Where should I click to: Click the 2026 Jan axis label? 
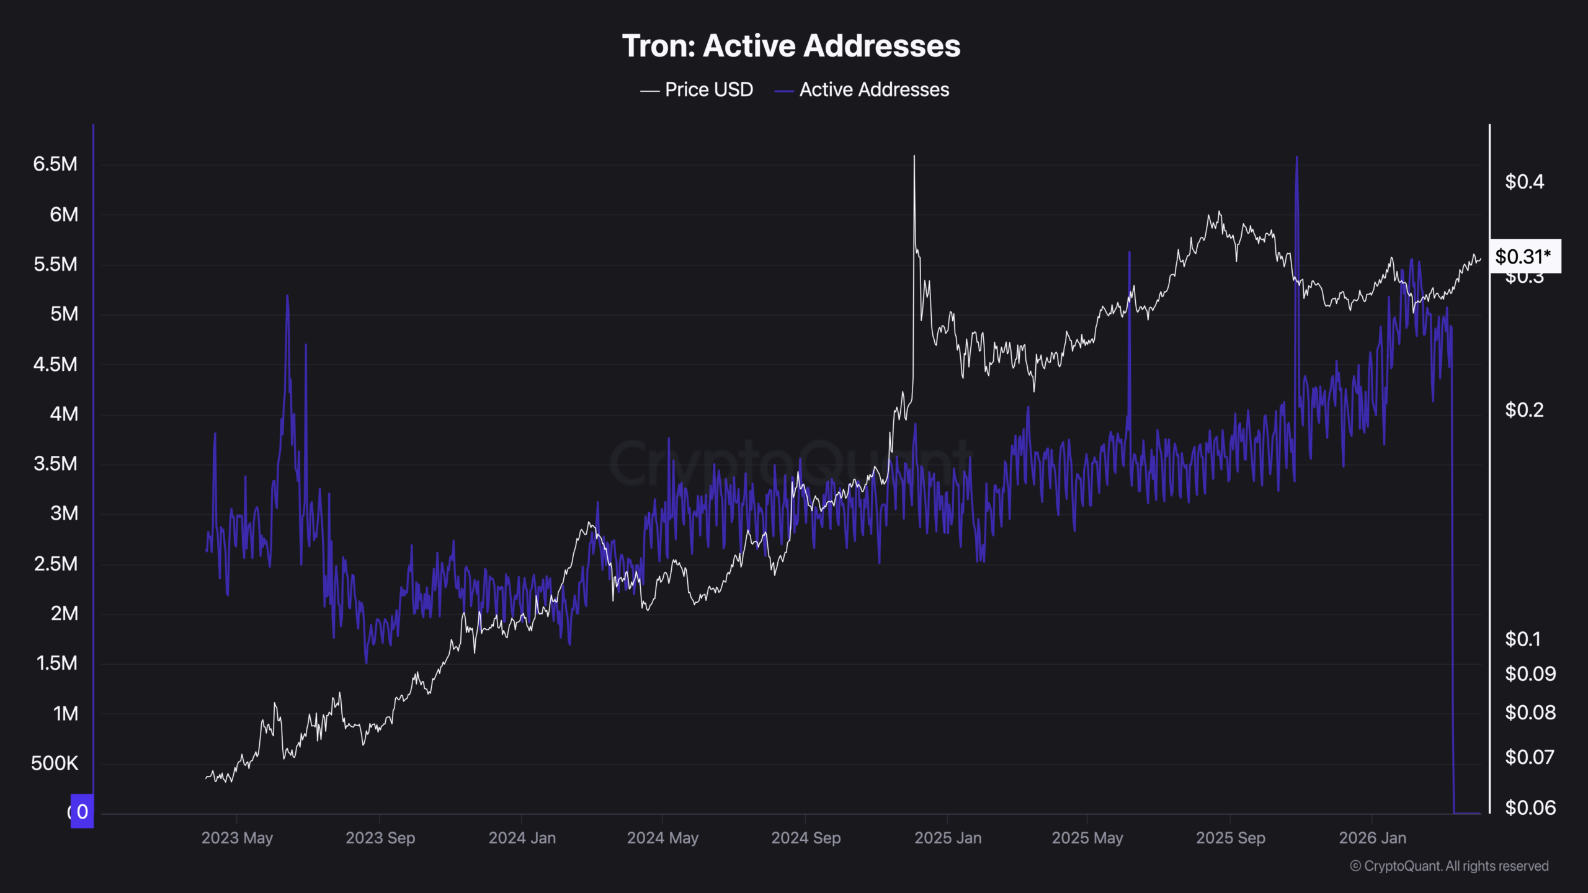coord(1373,838)
